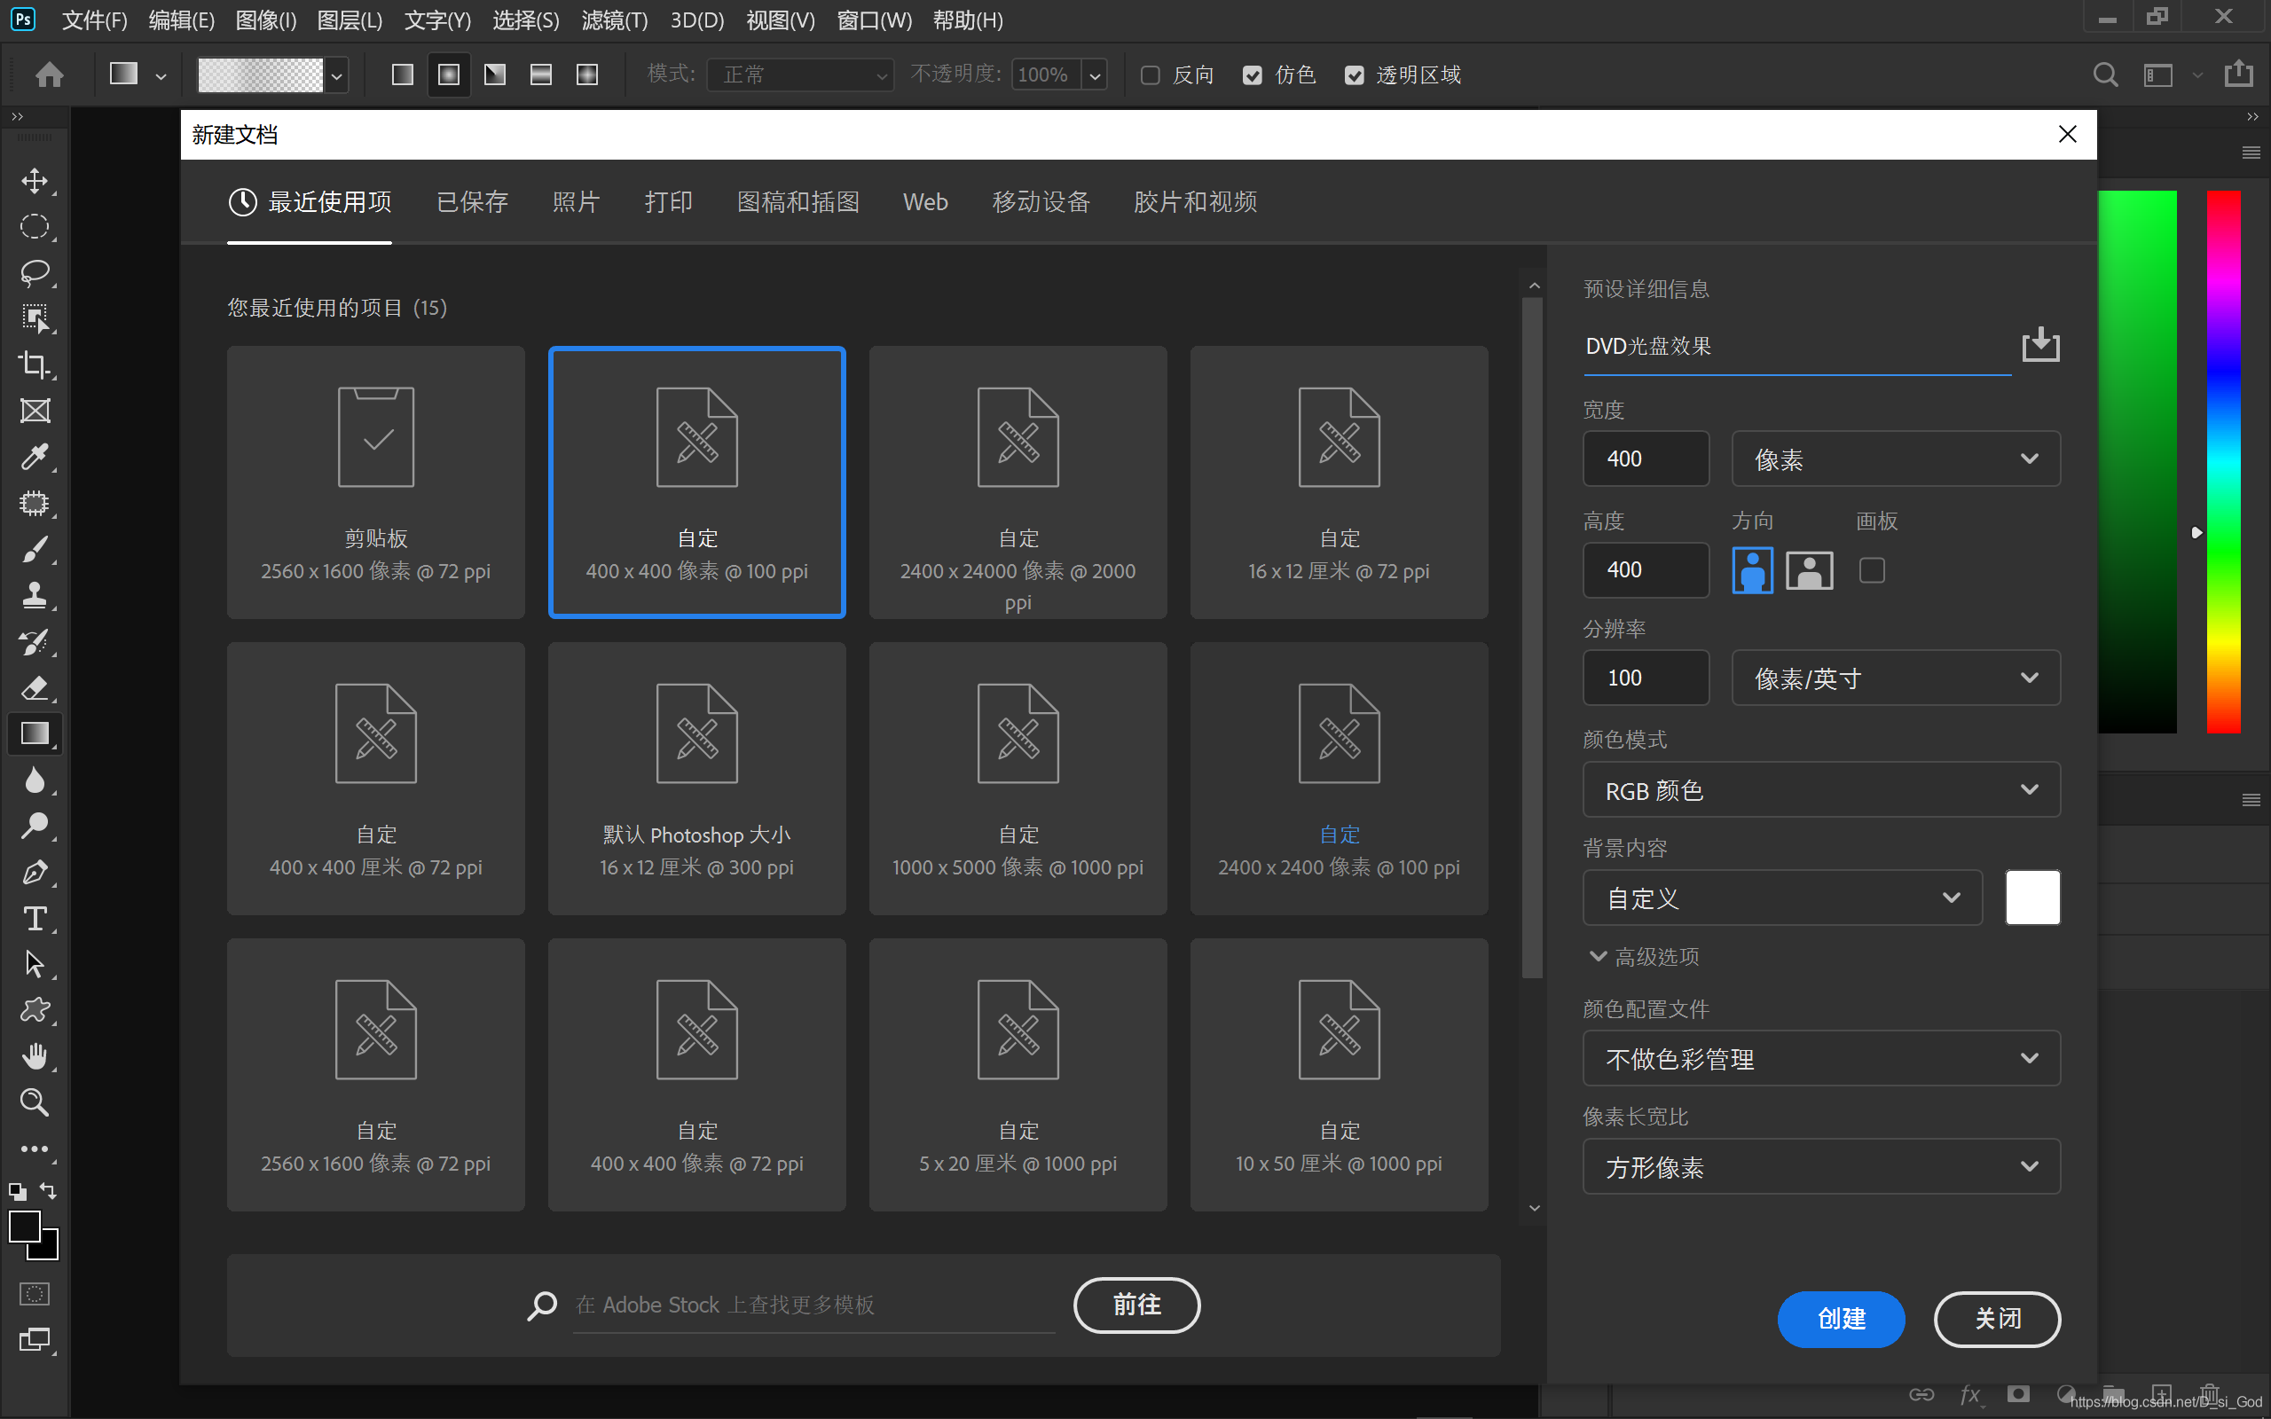
Task: Click the hue slider strip in Color panel
Action: 2223,461
